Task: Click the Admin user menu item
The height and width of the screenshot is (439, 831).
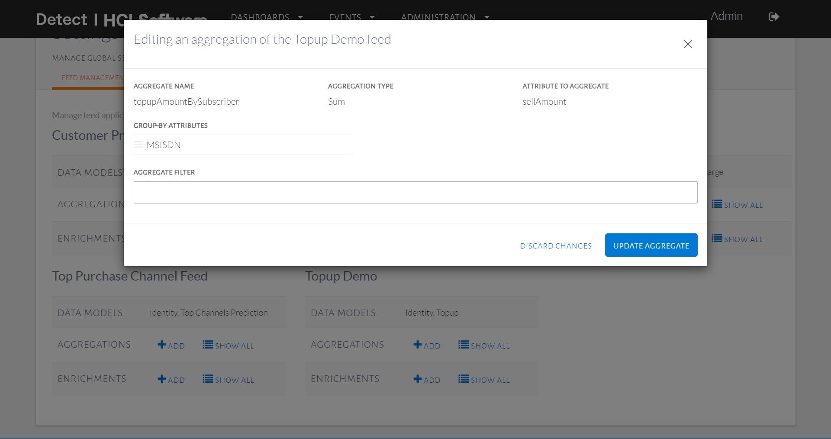Action: coord(726,16)
